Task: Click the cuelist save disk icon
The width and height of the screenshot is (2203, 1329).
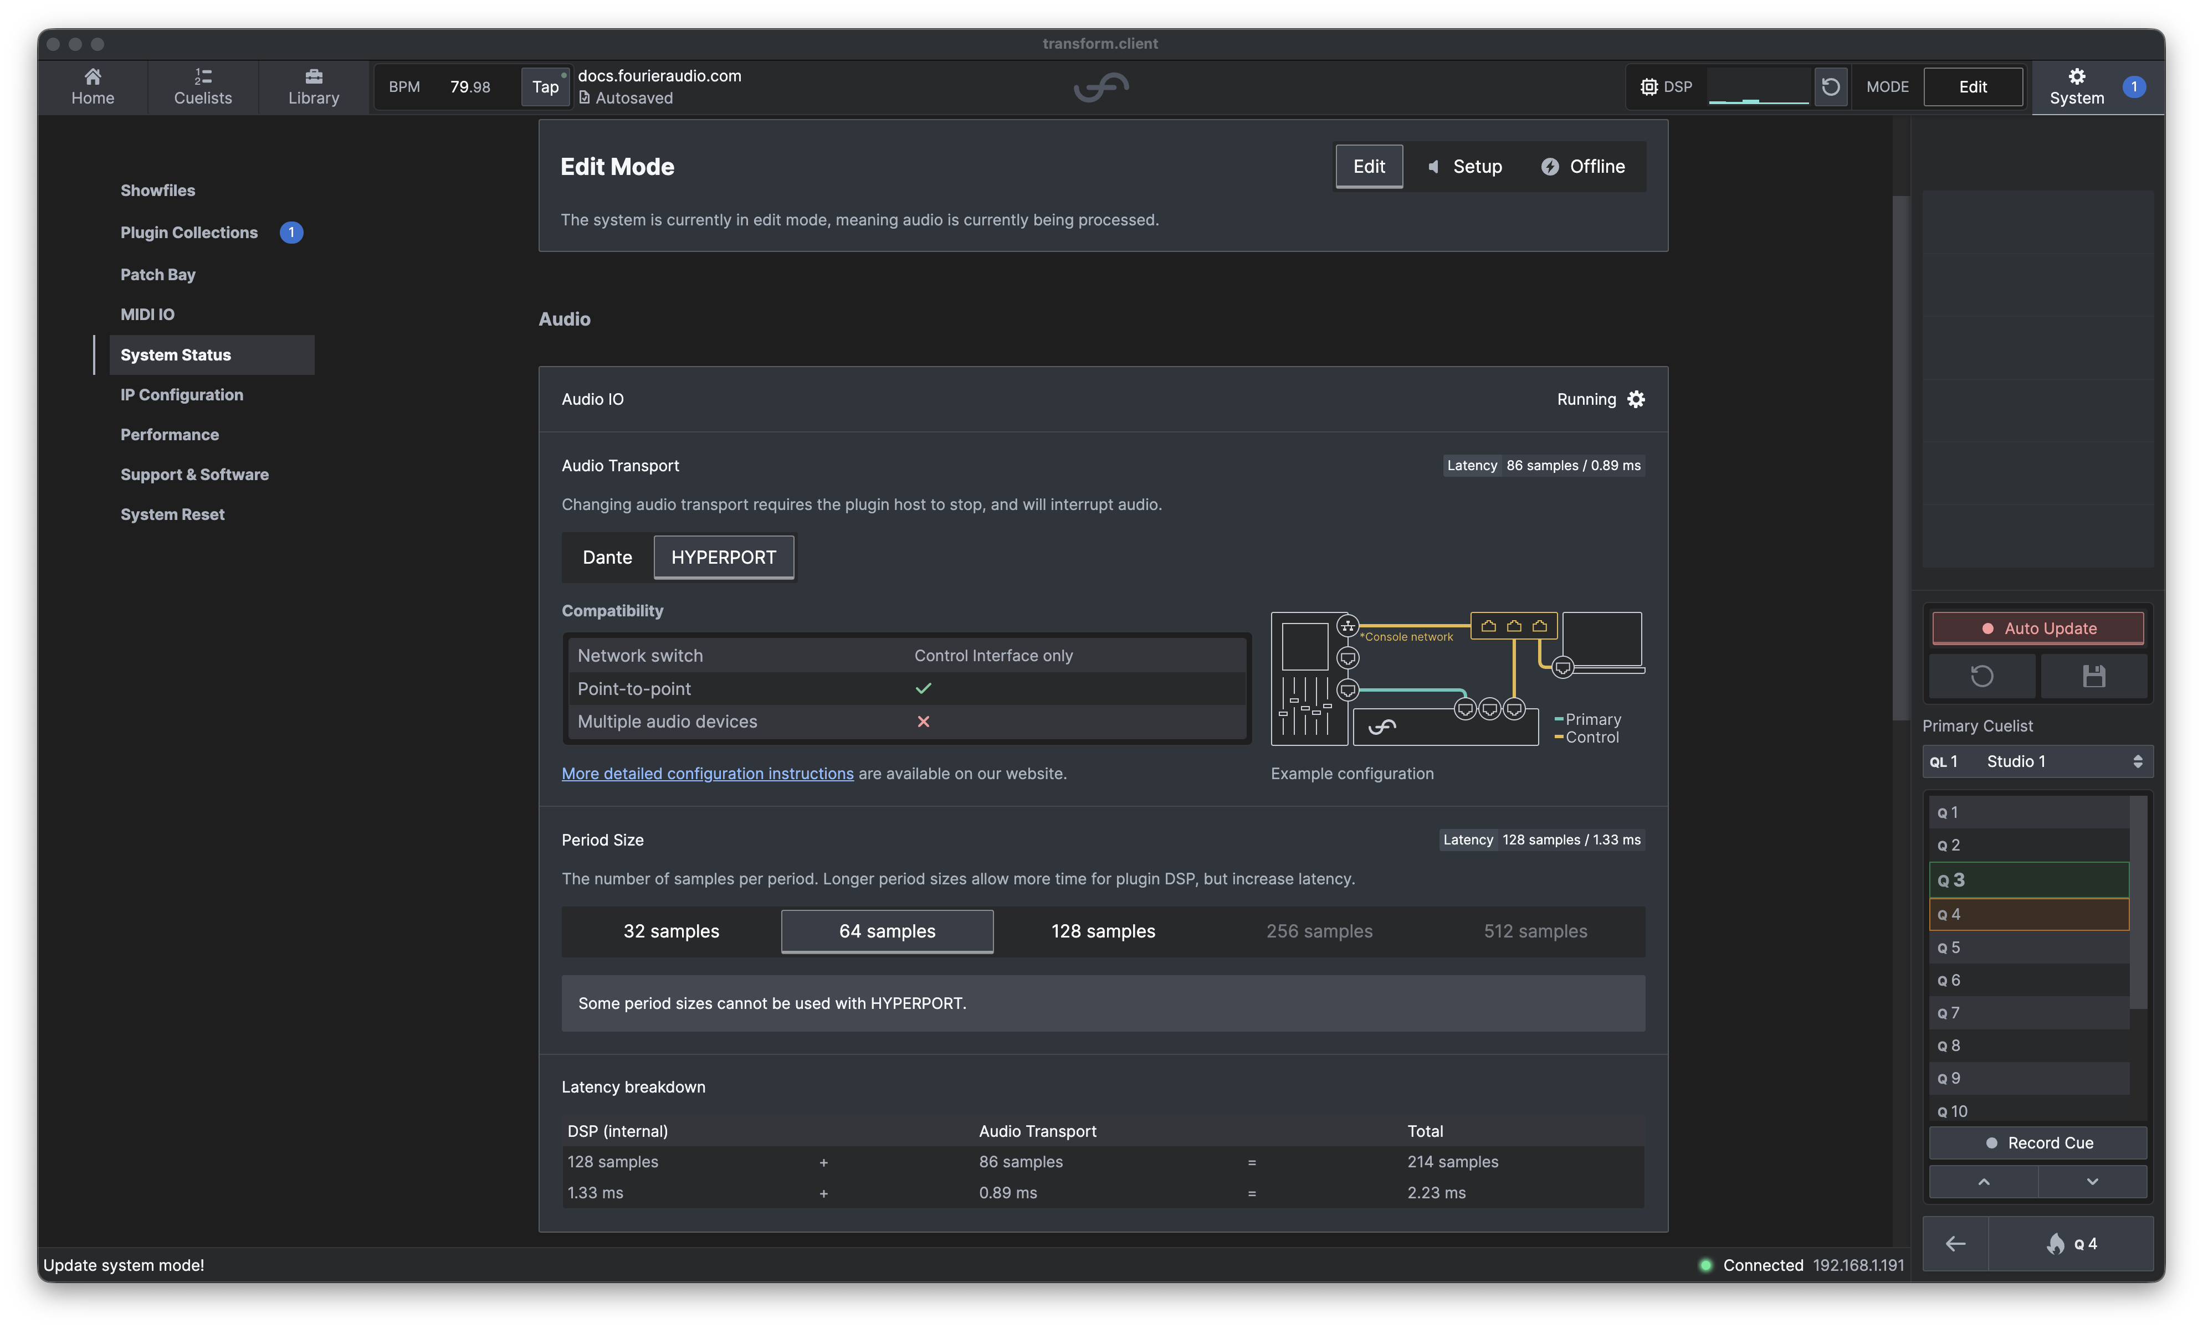Action: (x=2093, y=677)
